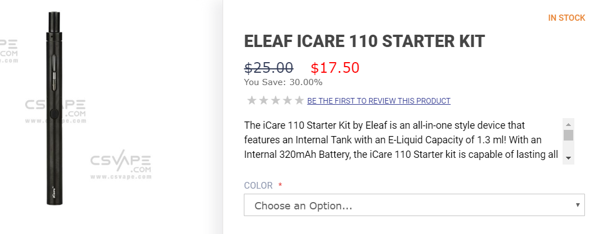Click the 'You Save: 30.00%' text
The height and width of the screenshot is (234, 590).
(283, 82)
